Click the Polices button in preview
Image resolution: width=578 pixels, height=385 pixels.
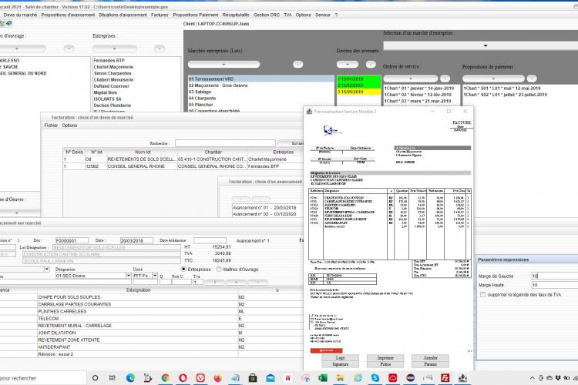(385, 364)
